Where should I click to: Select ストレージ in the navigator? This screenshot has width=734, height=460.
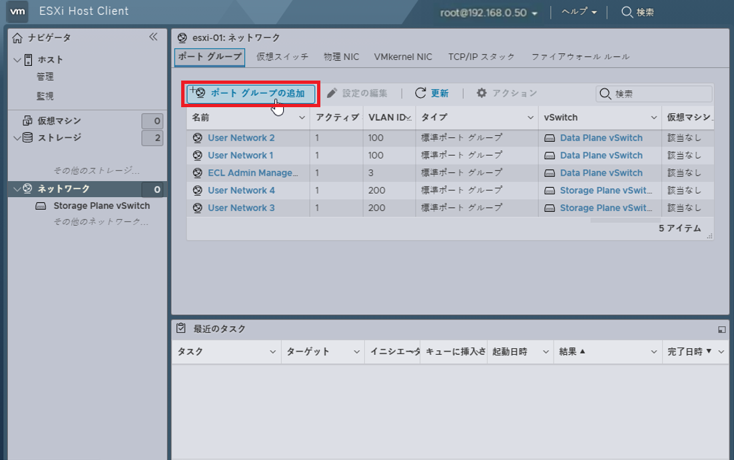(x=60, y=138)
